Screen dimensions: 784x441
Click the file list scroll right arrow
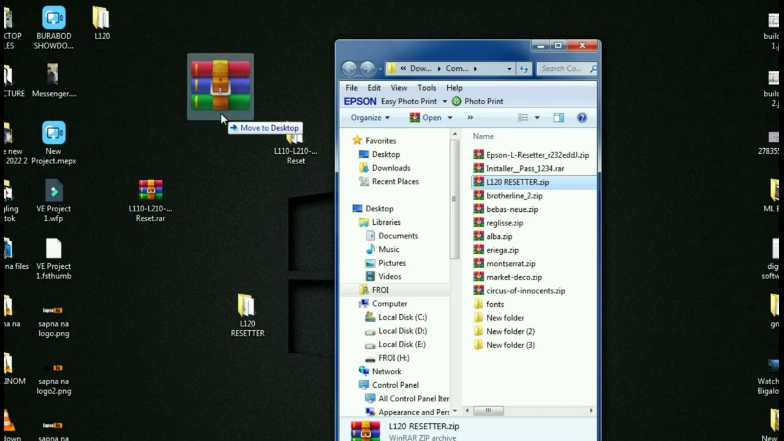point(591,410)
